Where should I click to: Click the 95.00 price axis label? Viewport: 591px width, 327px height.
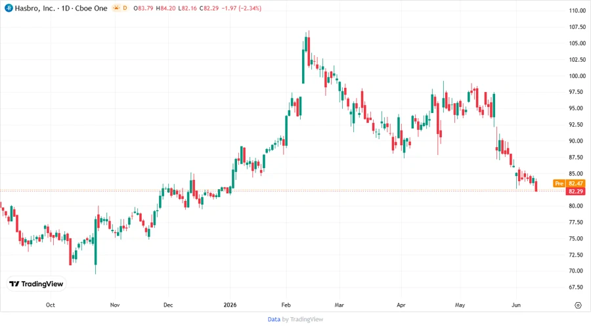coord(577,108)
